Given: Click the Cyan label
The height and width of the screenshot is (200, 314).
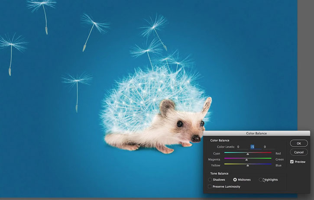Looking at the screenshot, I should click(217, 153).
